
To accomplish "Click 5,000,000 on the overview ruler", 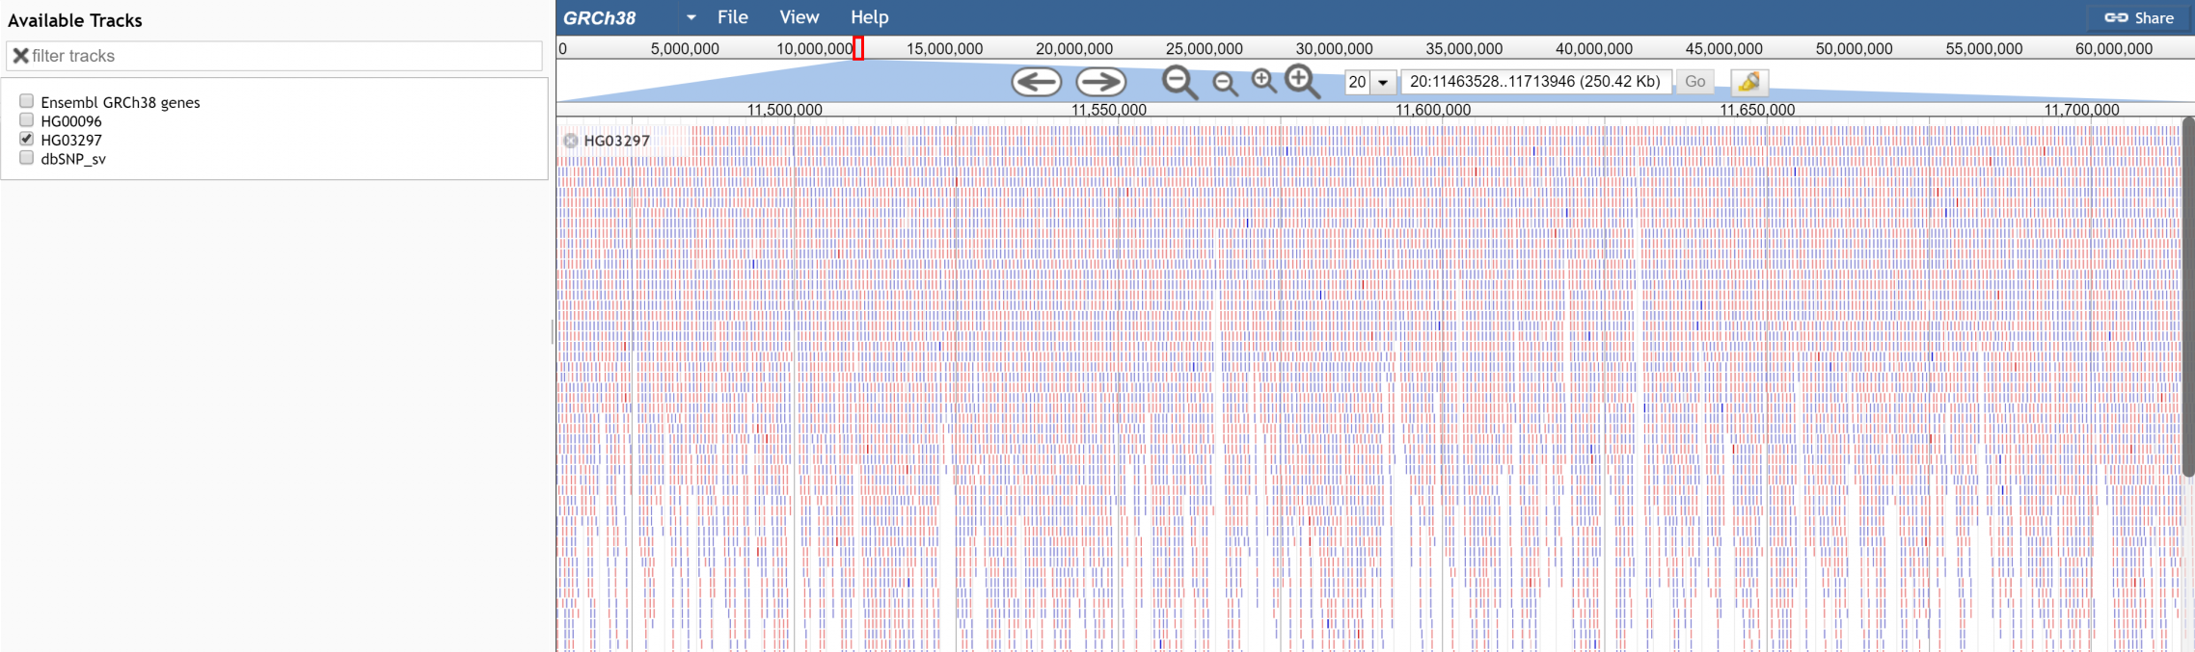I will pyautogui.click(x=685, y=49).
